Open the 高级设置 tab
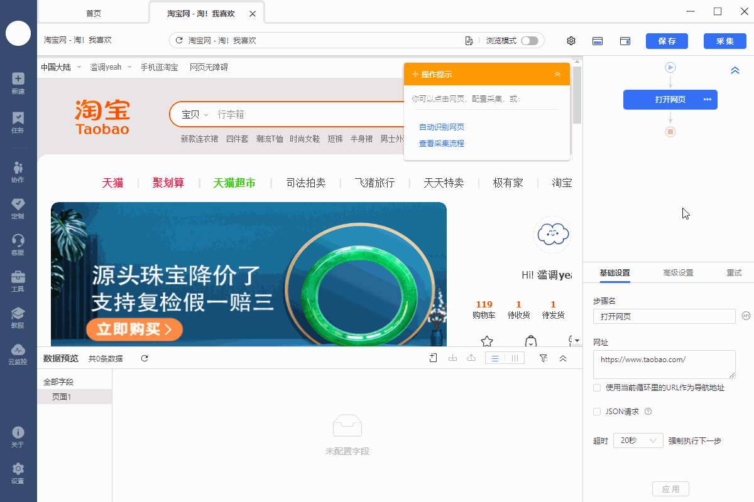 (x=678, y=273)
